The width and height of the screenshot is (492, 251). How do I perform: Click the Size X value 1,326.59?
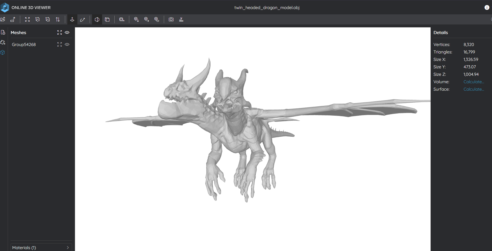click(471, 60)
